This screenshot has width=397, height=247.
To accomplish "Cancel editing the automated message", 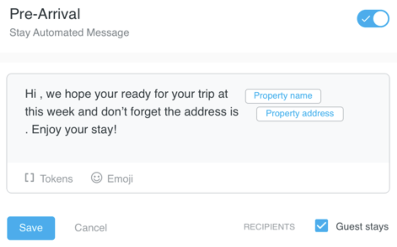I will (x=91, y=228).
